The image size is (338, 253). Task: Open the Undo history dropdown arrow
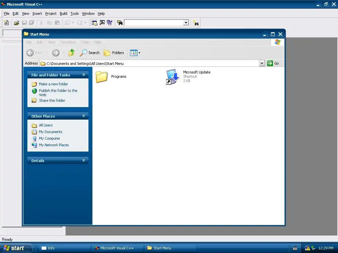pyautogui.click(x=73, y=23)
